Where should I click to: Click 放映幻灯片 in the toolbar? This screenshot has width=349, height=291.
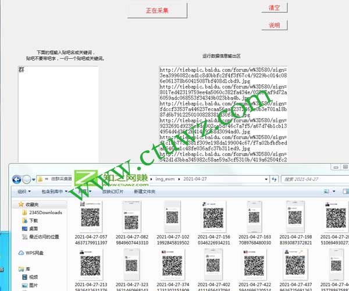[113, 191]
